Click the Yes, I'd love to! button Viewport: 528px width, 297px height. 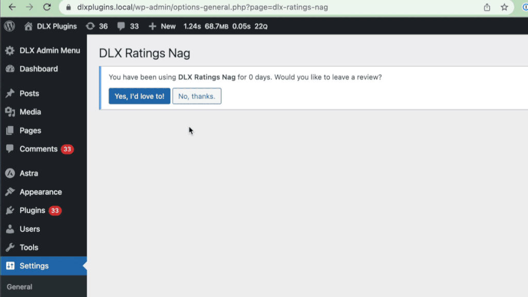pos(139,96)
